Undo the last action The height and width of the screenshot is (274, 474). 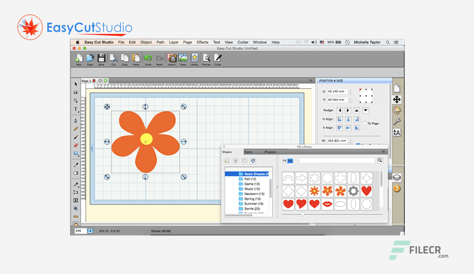[148, 59]
